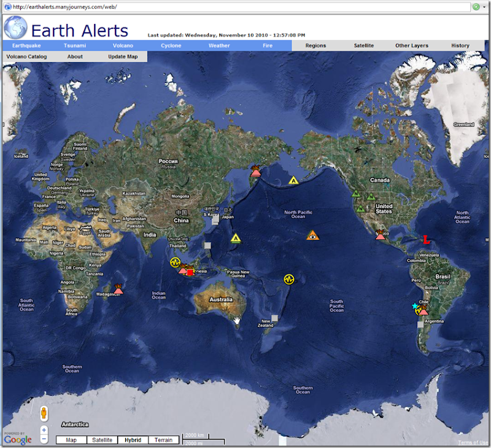Image resolution: width=491 pixels, height=448 pixels.
Task: Click the yellow A triangle south of Japan
Action: tap(236, 238)
